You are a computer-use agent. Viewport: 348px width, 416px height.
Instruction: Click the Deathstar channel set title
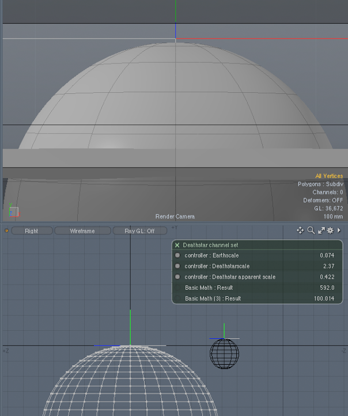[x=210, y=245]
